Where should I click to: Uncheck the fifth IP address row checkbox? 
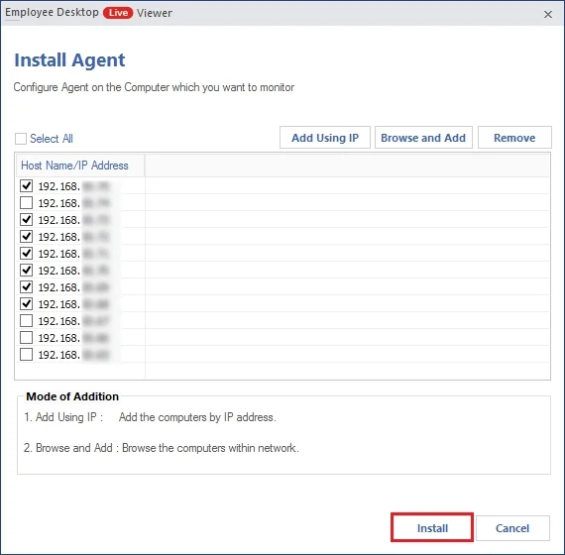coord(27,254)
